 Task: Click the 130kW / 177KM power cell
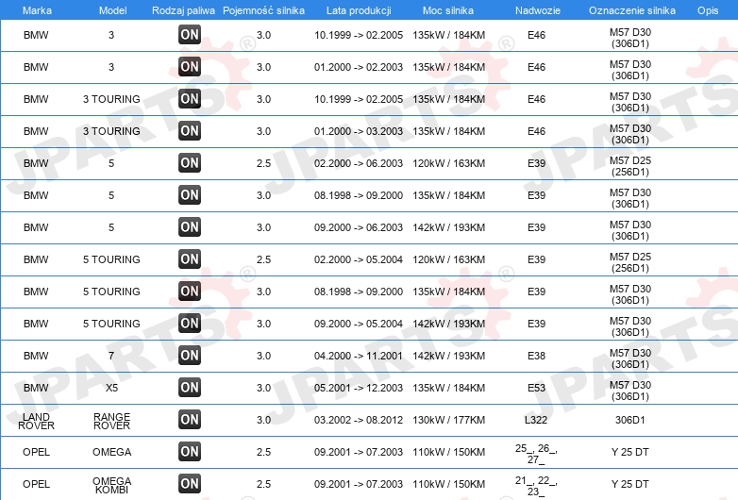[449, 420]
